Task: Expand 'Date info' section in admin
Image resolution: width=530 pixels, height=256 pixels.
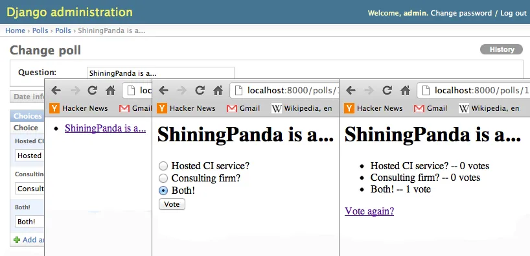Action: tap(27, 97)
